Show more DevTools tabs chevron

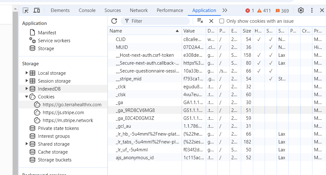(225, 10)
